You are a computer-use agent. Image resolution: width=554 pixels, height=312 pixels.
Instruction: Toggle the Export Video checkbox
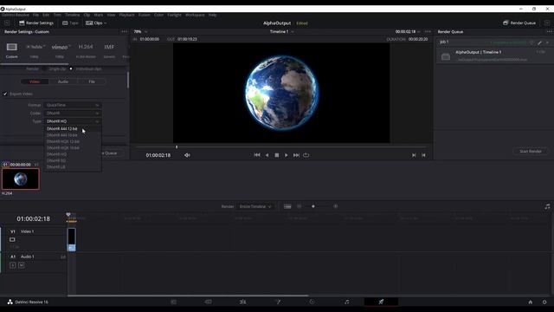tap(5, 94)
